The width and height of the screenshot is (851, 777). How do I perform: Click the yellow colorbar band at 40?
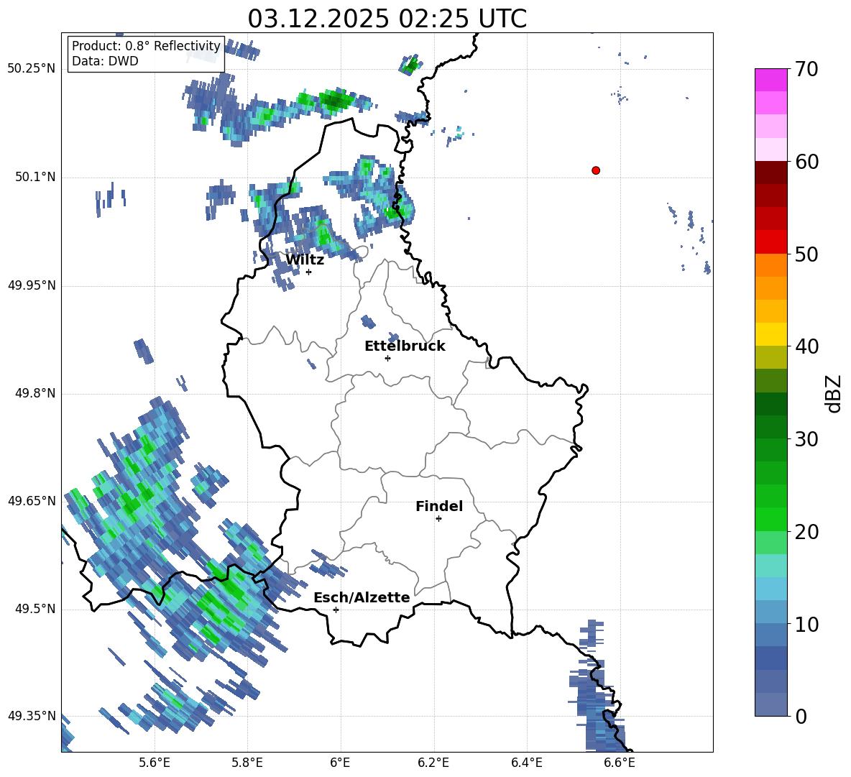click(x=771, y=334)
